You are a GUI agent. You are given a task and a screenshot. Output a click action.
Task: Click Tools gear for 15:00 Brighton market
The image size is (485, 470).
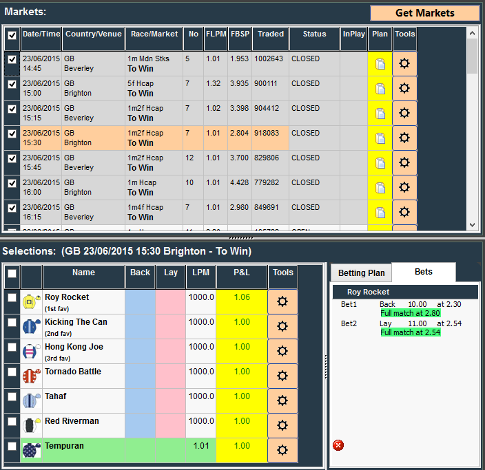click(404, 88)
